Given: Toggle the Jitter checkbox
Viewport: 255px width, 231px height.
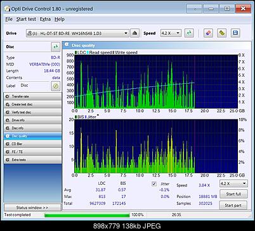Looking at the screenshot, I should pos(154,184).
